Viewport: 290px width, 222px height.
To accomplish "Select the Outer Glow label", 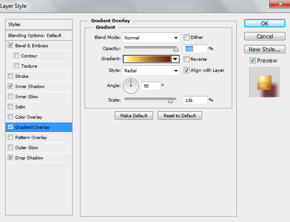I will (x=27, y=147).
